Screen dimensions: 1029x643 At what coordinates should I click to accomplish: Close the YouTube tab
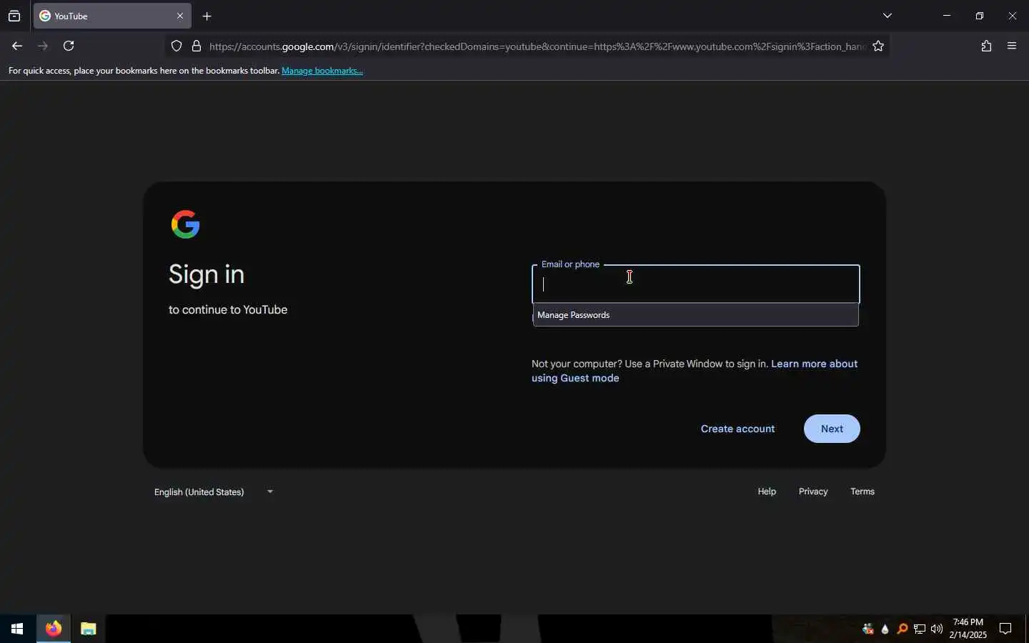[180, 16]
